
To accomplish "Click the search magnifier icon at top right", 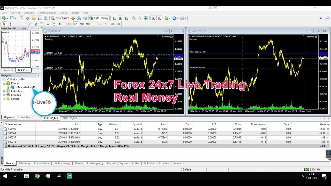I will pos(321,18).
